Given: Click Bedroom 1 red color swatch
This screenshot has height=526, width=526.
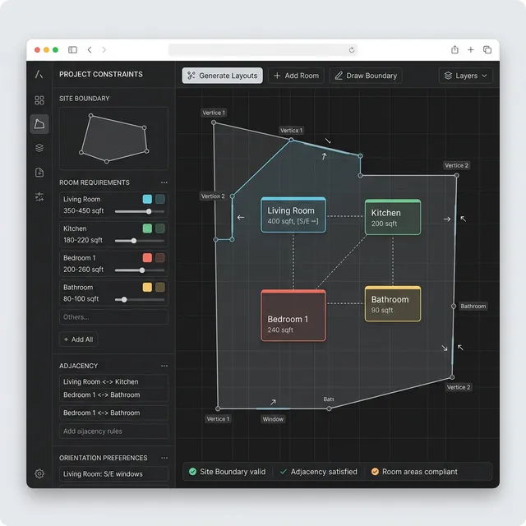Looking at the screenshot, I should (x=147, y=257).
